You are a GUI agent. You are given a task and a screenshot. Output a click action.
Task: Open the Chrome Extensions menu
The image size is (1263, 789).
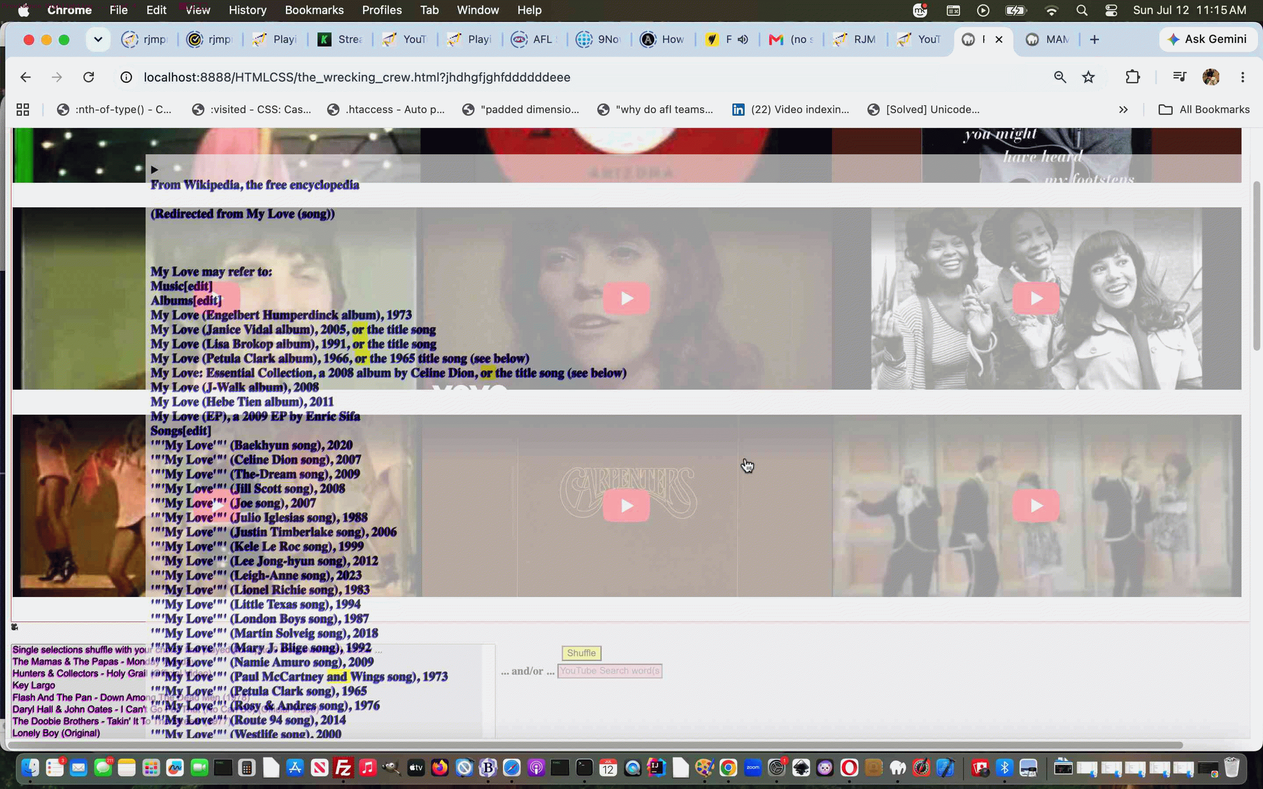1132,77
